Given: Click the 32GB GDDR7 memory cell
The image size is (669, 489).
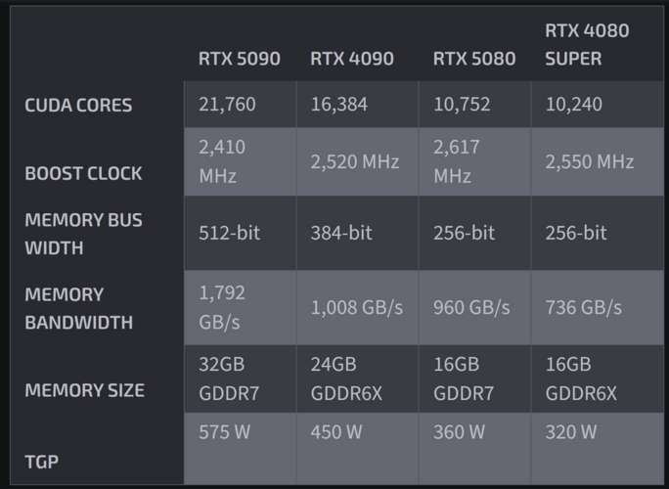Looking at the screenshot, I should pyautogui.click(x=241, y=378).
